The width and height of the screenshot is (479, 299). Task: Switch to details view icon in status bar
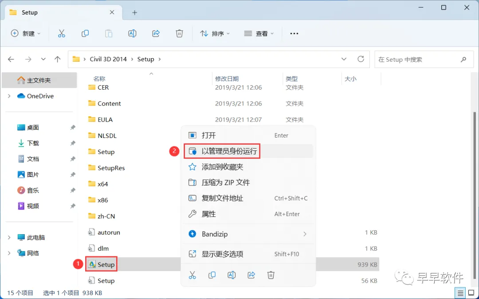tap(461, 293)
